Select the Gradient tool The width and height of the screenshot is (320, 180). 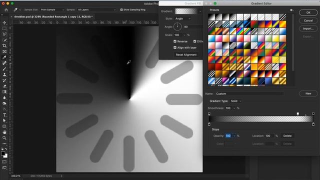click(4, 92)
